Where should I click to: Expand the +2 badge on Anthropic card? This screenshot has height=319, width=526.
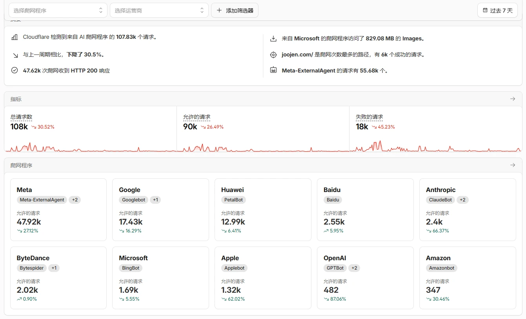tap(462, 200)
